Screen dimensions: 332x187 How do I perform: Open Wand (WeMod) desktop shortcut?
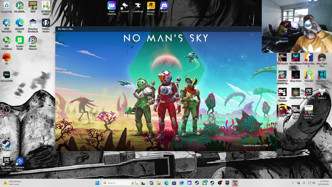point(112,8)
